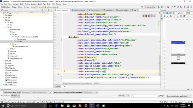
Task: Open Android Monitor settings gear
Action: (188, 89)
